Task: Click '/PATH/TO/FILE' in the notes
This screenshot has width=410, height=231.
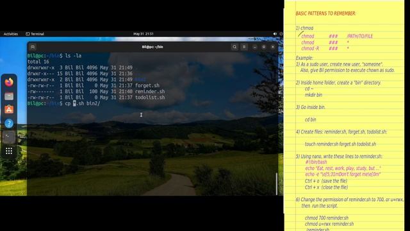Action: tap(360, 36)
